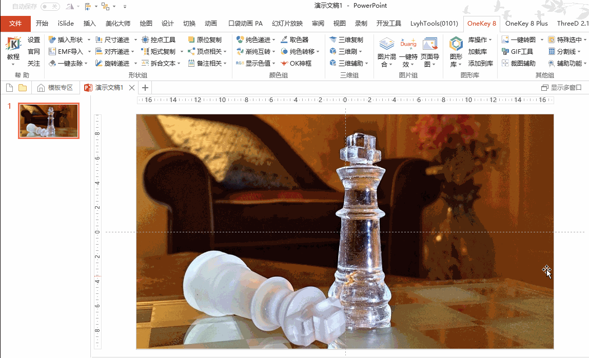Expand the 纯色递进 dropdown menu
Viewport: 589px width, 358px height.
274,39
